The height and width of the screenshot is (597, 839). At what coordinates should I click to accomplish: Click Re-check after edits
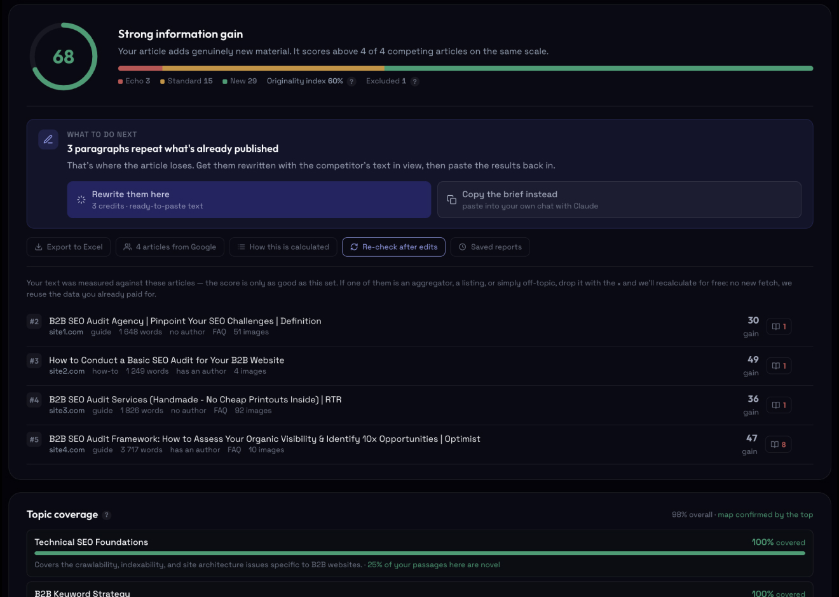click(393, 247)
